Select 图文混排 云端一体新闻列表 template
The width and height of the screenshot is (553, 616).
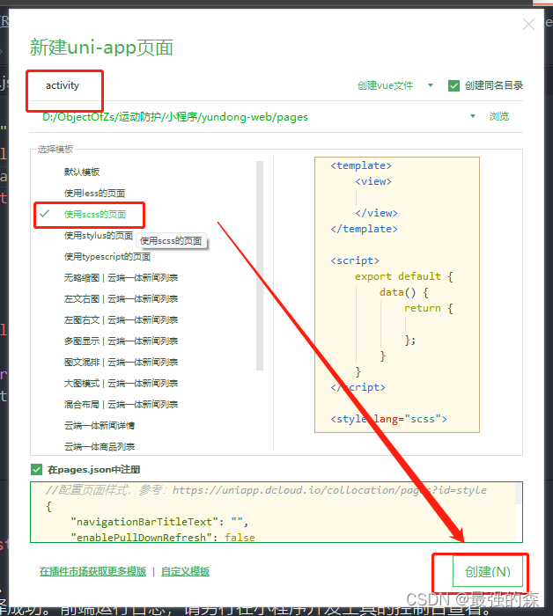(121, 363)
